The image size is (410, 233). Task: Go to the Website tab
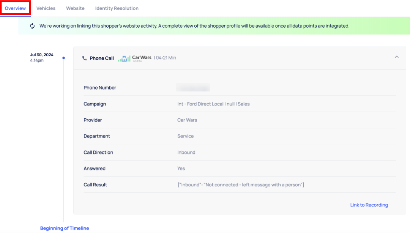tap(75, 8)
